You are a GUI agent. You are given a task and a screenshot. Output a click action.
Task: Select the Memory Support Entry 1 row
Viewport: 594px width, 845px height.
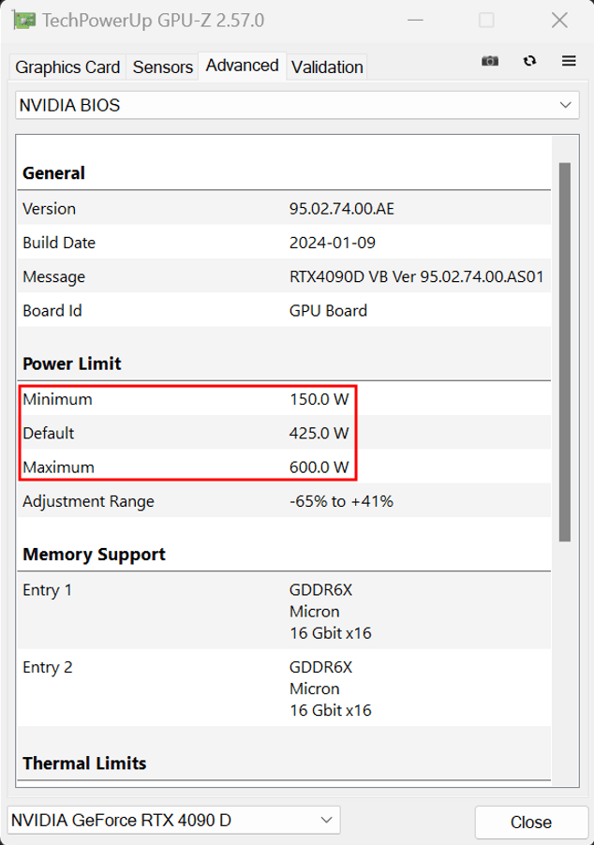(x=281, y=612)
